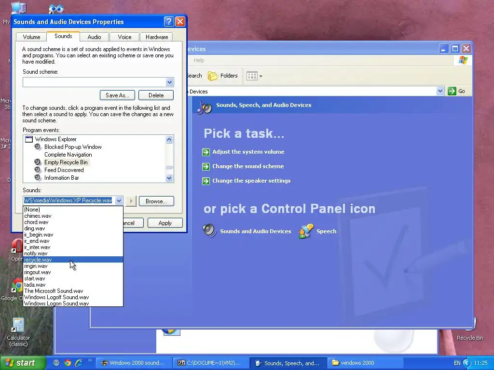Click the arrow icon beside Change the sound scheme

[x=206, y=166]
